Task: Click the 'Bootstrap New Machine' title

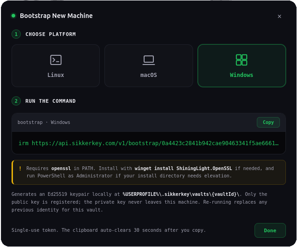Action: pyautogui.click(x=56, y=16)
